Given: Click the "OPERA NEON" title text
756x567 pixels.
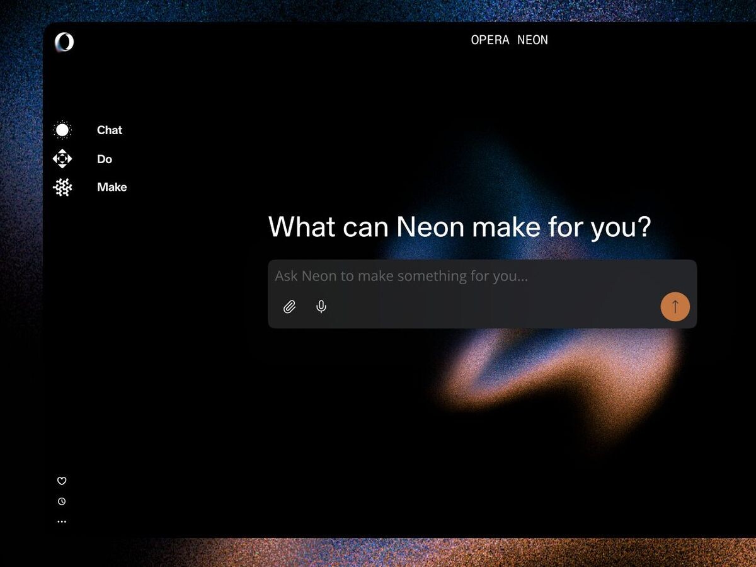Looking at the screenshot, I should coord(509,40).
